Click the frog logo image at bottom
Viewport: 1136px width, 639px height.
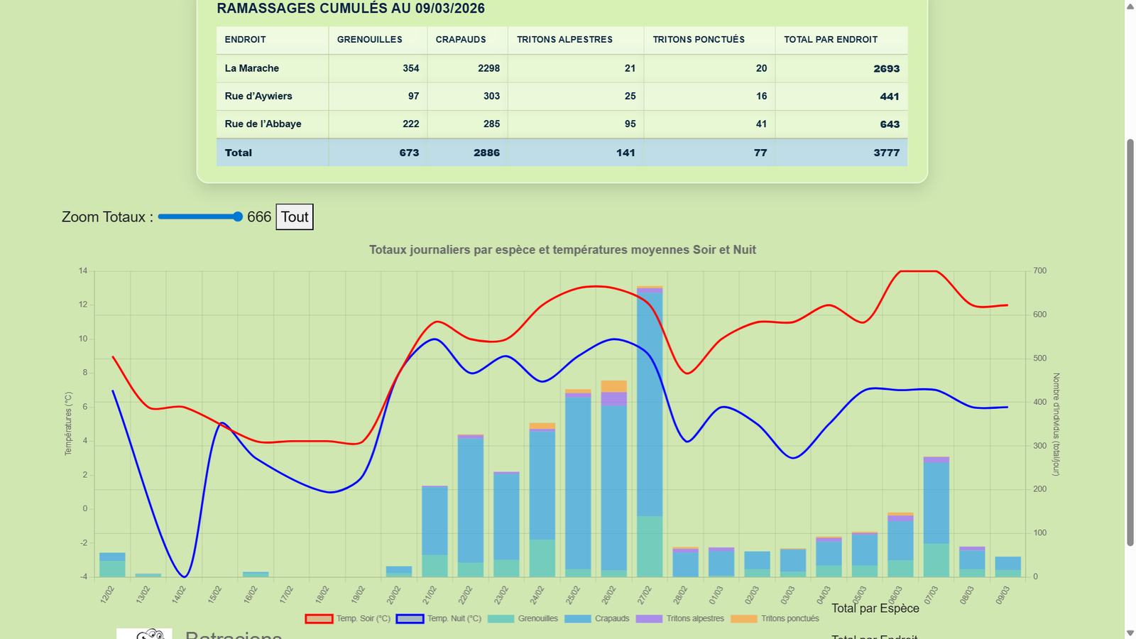pyautogui.click(x=144, y=633)
